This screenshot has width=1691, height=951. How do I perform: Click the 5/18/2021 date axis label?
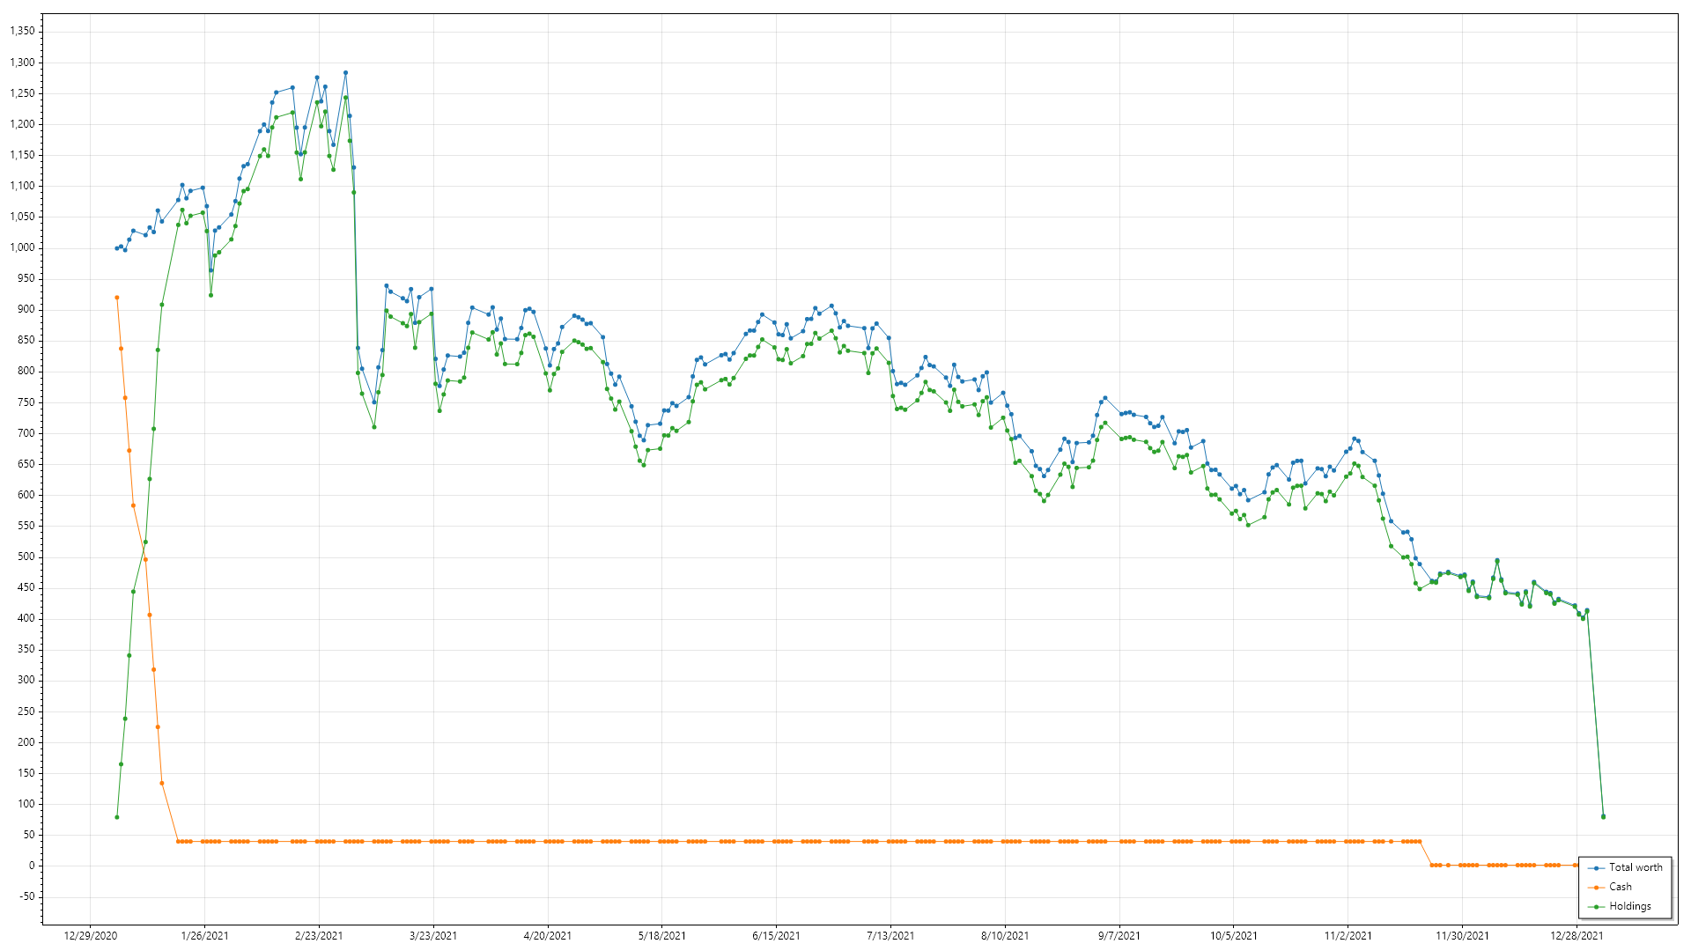click(x=662, y=936)
